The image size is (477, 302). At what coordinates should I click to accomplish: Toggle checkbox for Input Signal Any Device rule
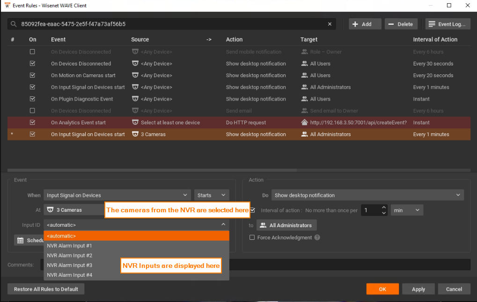(32, 87)
